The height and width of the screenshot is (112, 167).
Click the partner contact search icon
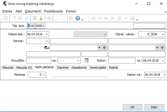click(x=46, y=47)
